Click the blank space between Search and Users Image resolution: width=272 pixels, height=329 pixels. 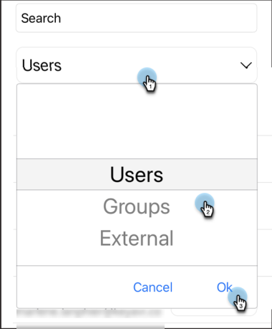(137, 40)
